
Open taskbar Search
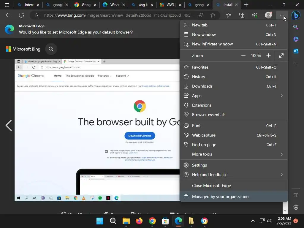[113, 221]
